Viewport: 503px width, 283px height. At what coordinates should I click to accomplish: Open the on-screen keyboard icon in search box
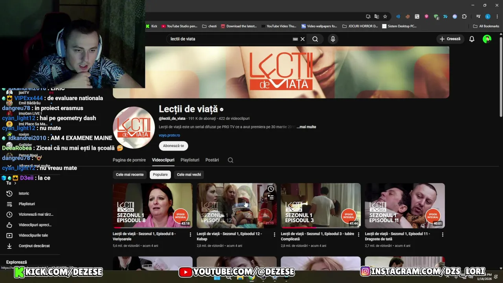[295, 39]
